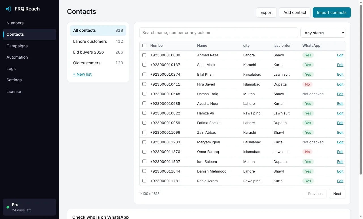
Task: Open the Numbers section in sidebar
Action: tap(29, 23)
